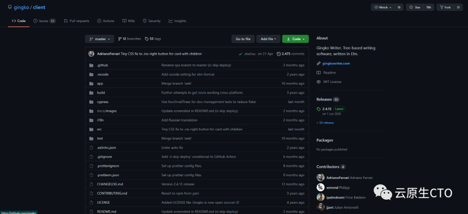This screenshot has height=214, width=468.
Task: Star the repository
Action: (415, 7)
